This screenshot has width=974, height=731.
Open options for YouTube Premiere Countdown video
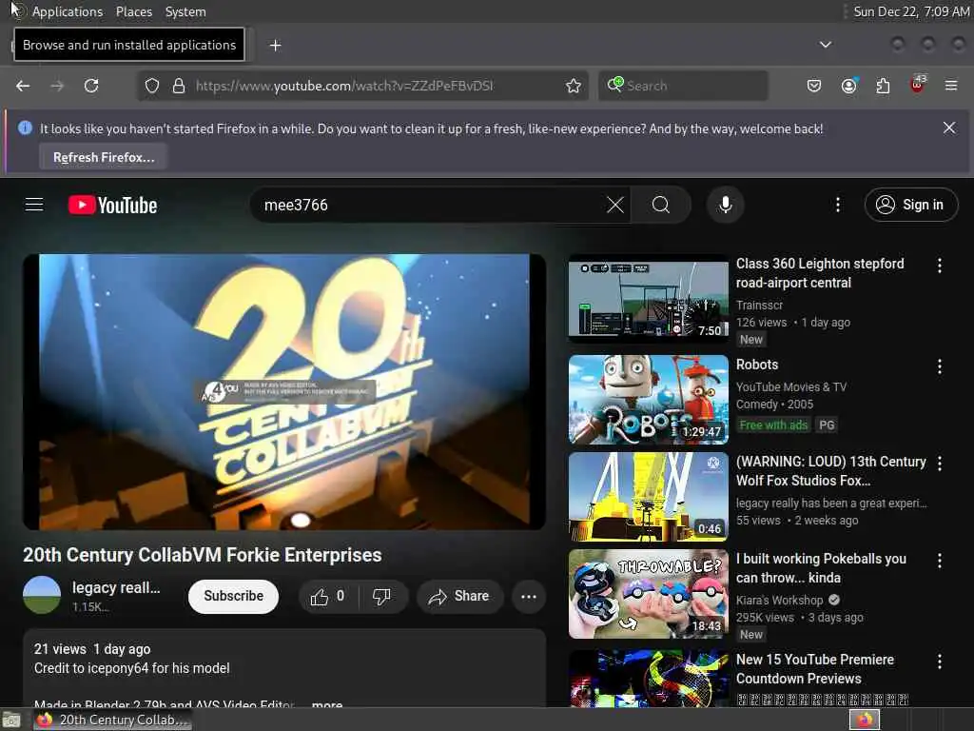click(x=940, y=662)
